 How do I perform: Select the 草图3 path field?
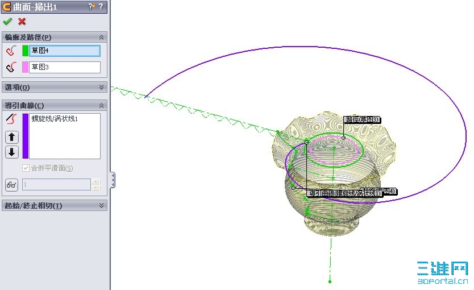pyautogui.click(x=65, y=67)
